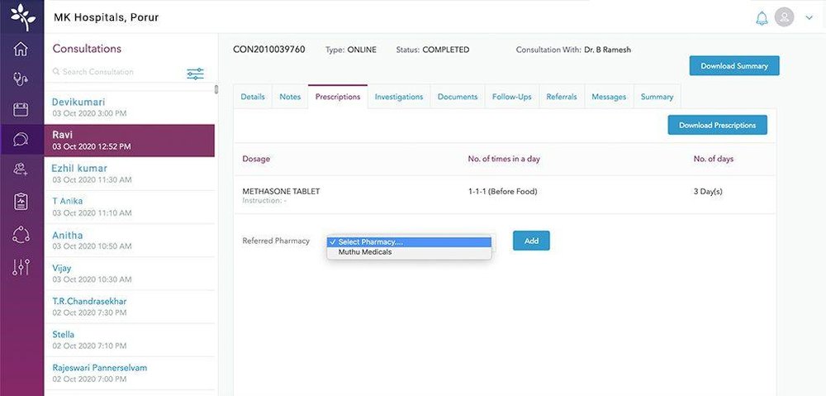Open Vijay's consultation
The height and width of the screenshot is (396, 826).
point(130,273)
